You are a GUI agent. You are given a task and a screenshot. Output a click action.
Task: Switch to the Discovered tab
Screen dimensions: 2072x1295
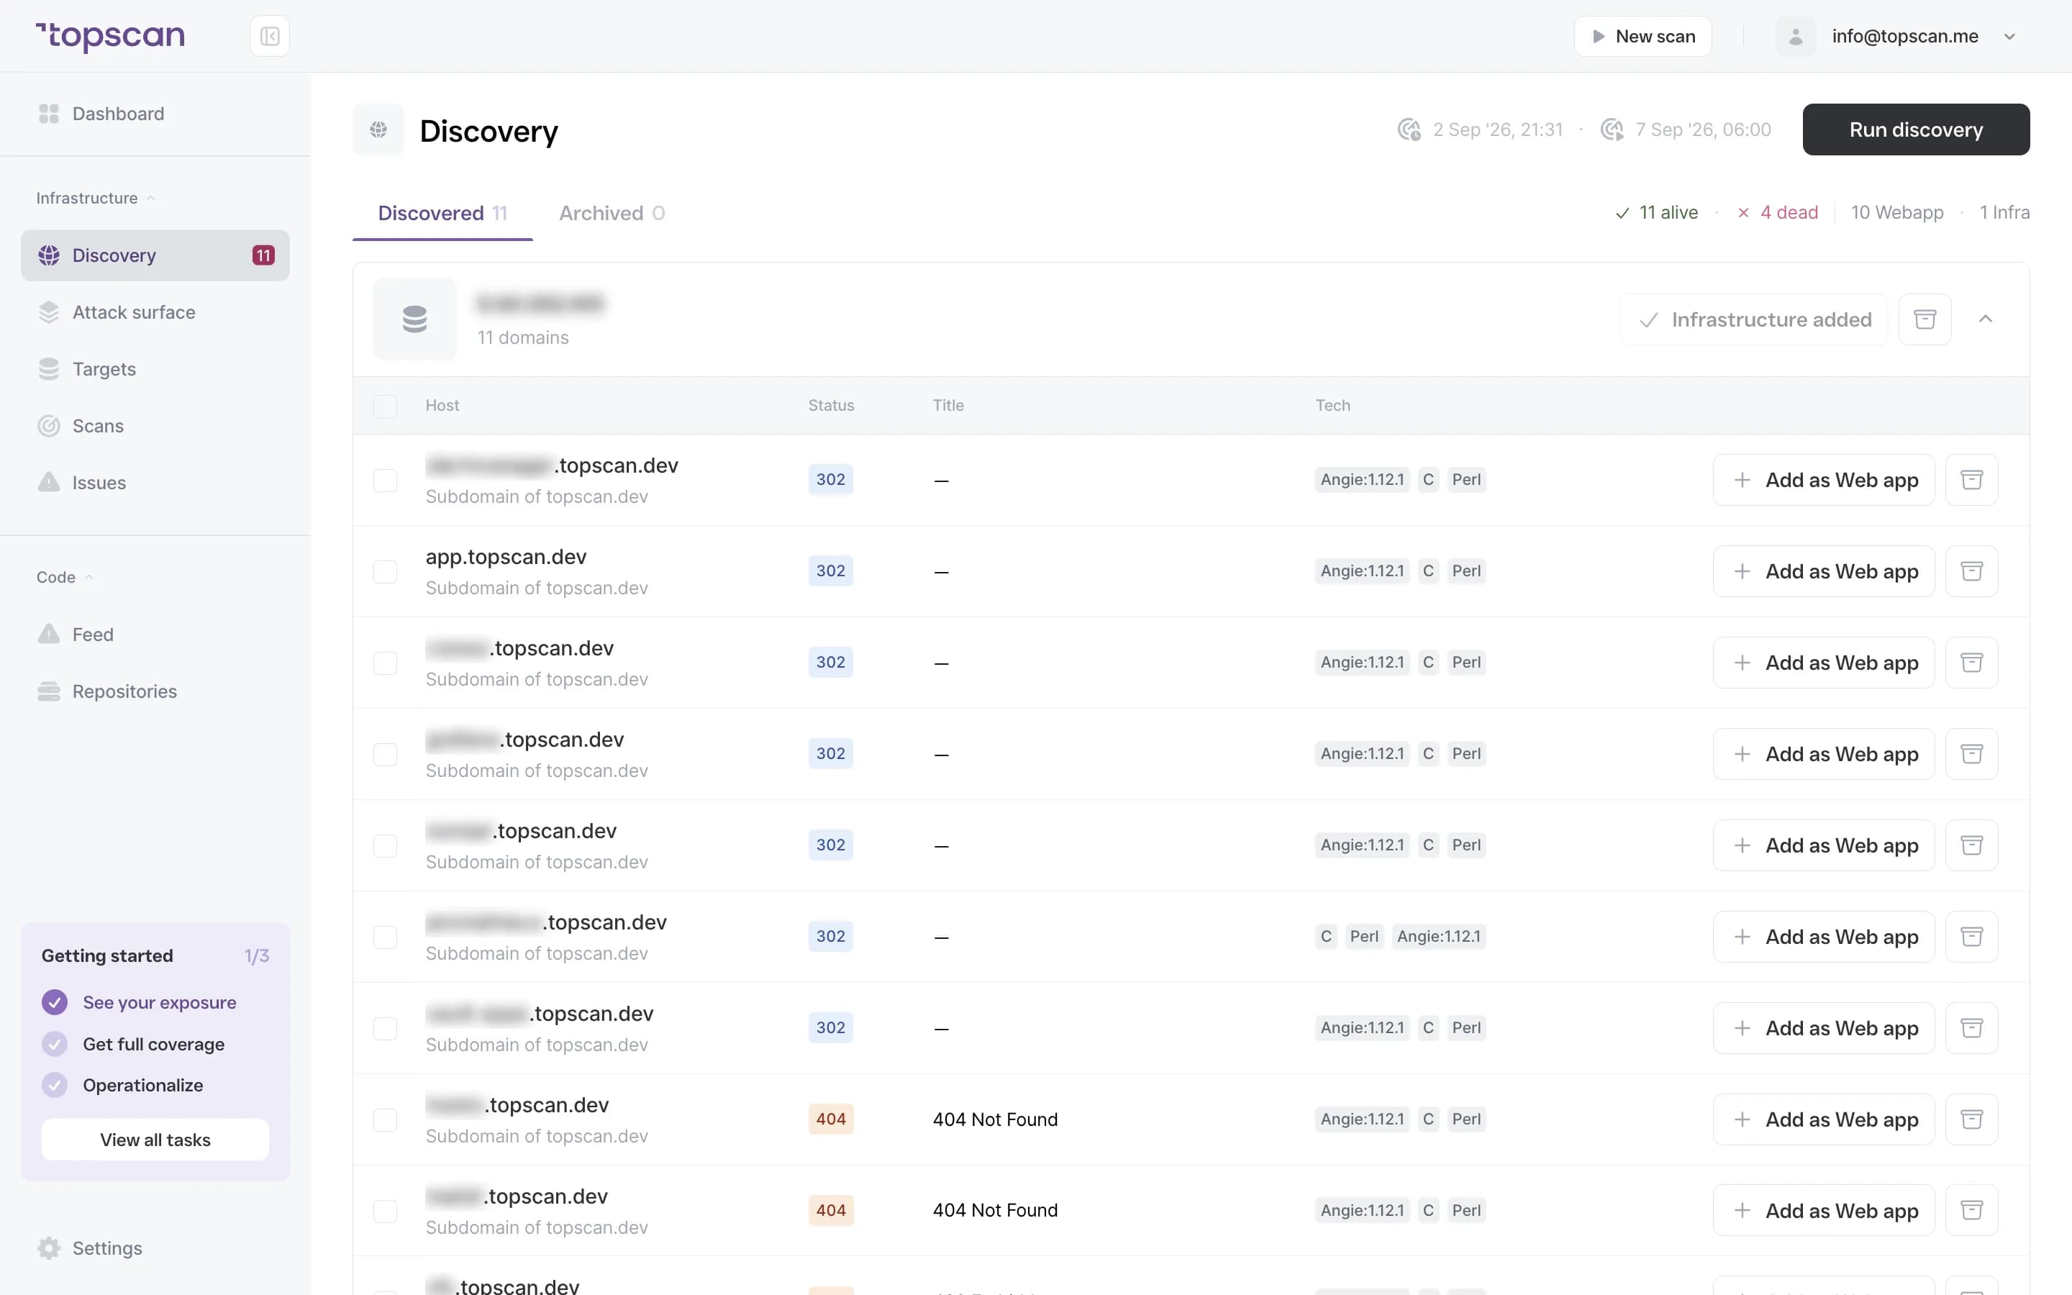coord(442,213)
